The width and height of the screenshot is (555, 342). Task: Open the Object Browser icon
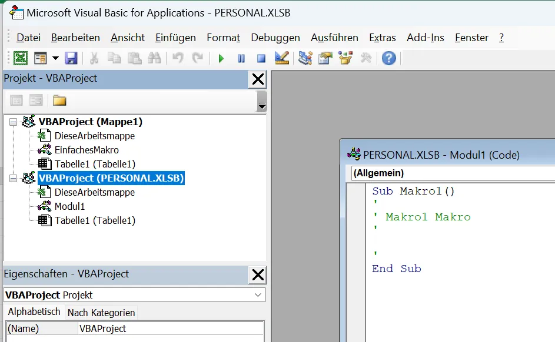(345, 58)
